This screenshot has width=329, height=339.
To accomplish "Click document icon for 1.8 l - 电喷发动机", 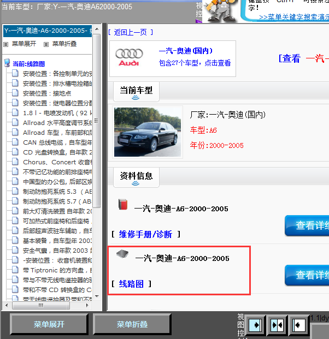I will click(x=15, y=112).
